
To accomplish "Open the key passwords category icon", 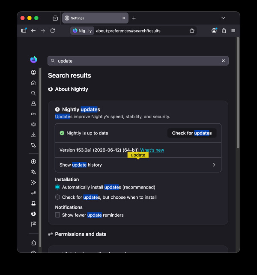I will pos(33,114).
